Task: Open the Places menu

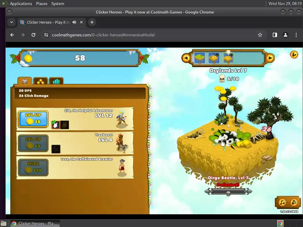Action: [x=41, y=4]
